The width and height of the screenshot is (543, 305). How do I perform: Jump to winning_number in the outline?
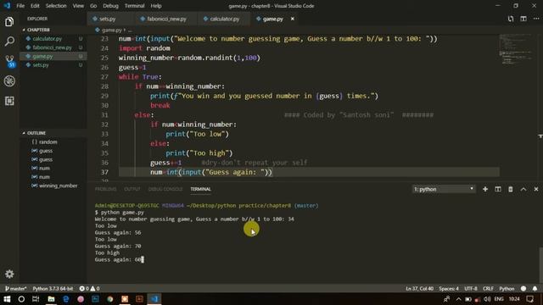pyautogui.click(x=58, y=186)
